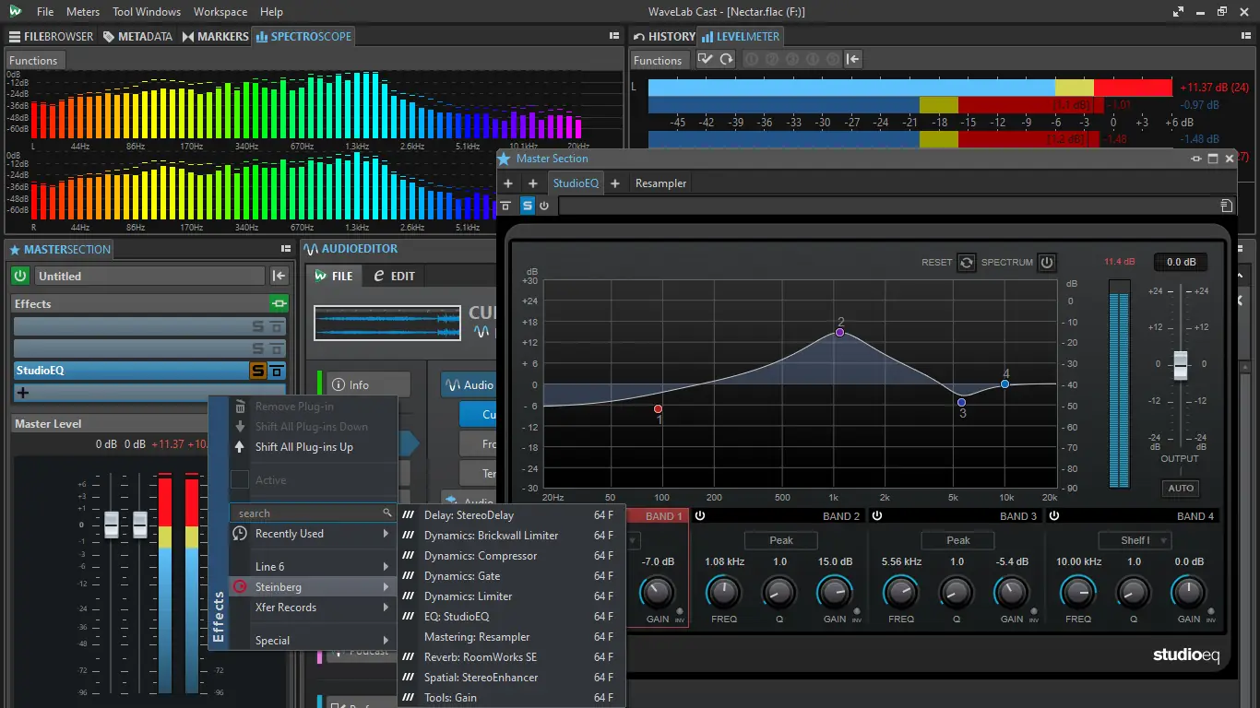Toggle Band 2 power button
The height and width of the screenshot is (708, 1260).
[700, 516]
